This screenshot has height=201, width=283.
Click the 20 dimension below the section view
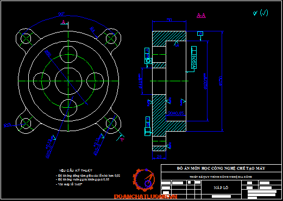[159, 157]
